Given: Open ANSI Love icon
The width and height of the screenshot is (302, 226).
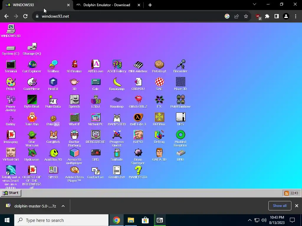Looking at the screenshot, I should point(96,67).
